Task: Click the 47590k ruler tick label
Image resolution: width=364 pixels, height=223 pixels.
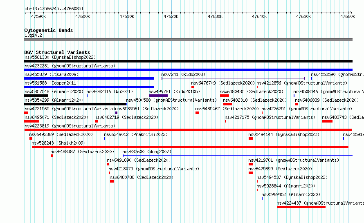Action: tap(38, 16)
